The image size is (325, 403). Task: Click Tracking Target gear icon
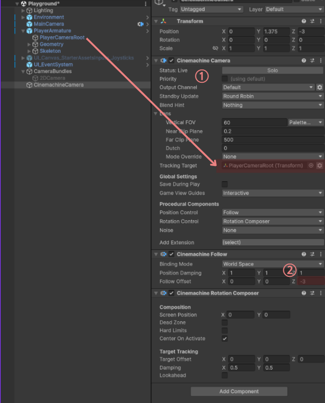319,165
